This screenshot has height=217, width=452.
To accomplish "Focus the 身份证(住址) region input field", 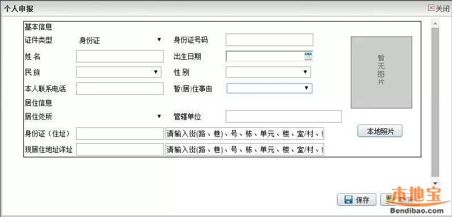I will [120, 133].
